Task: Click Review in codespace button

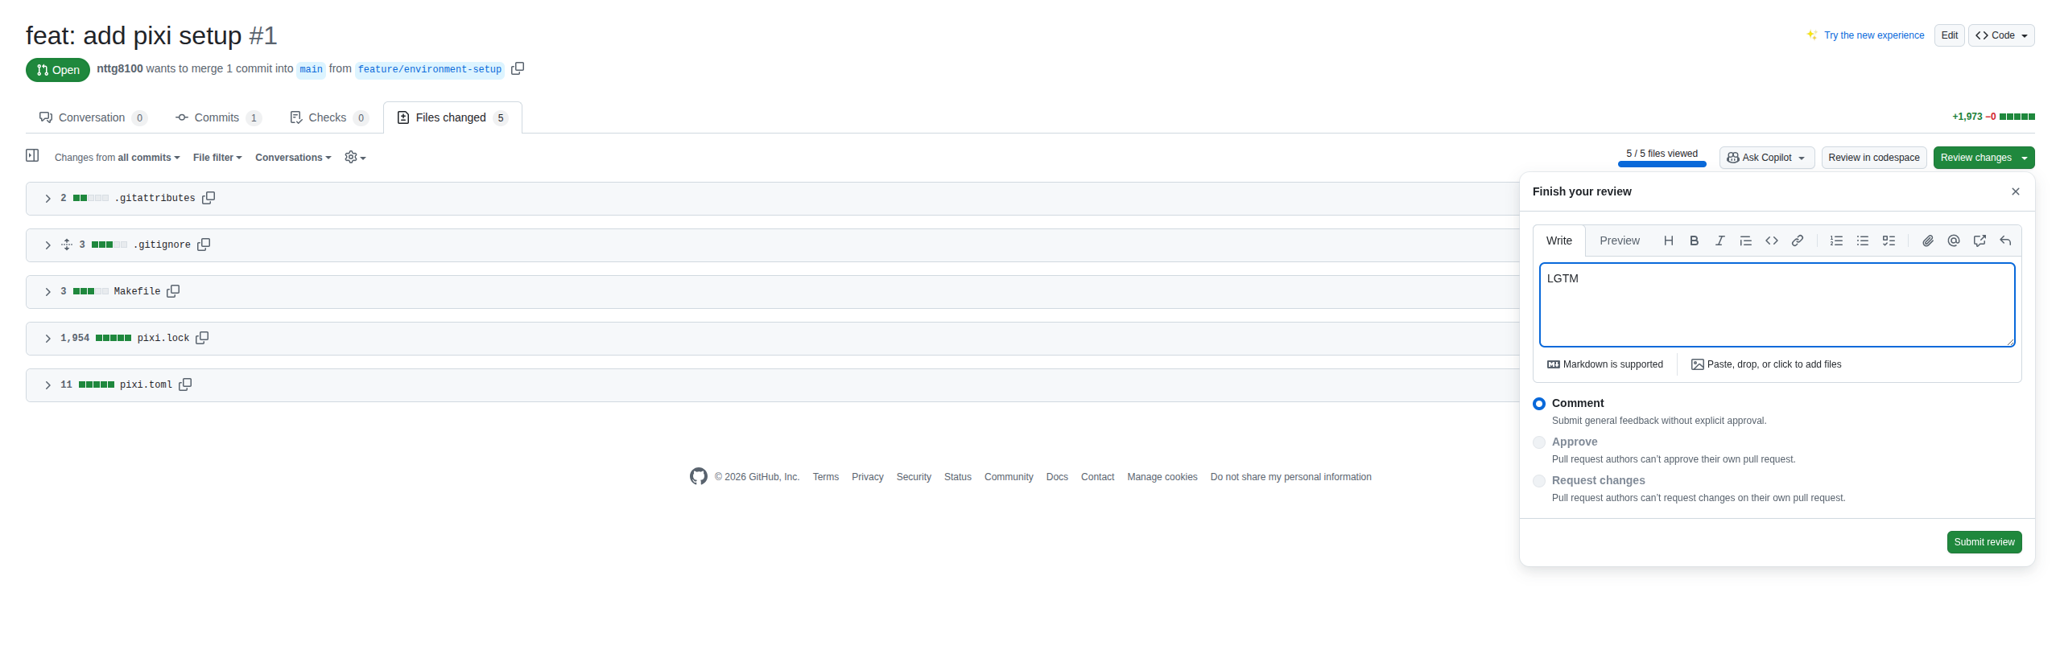Action: click(x=1873, y=158)
